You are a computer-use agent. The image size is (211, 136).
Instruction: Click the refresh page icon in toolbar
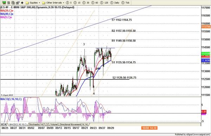coord(13,3)
